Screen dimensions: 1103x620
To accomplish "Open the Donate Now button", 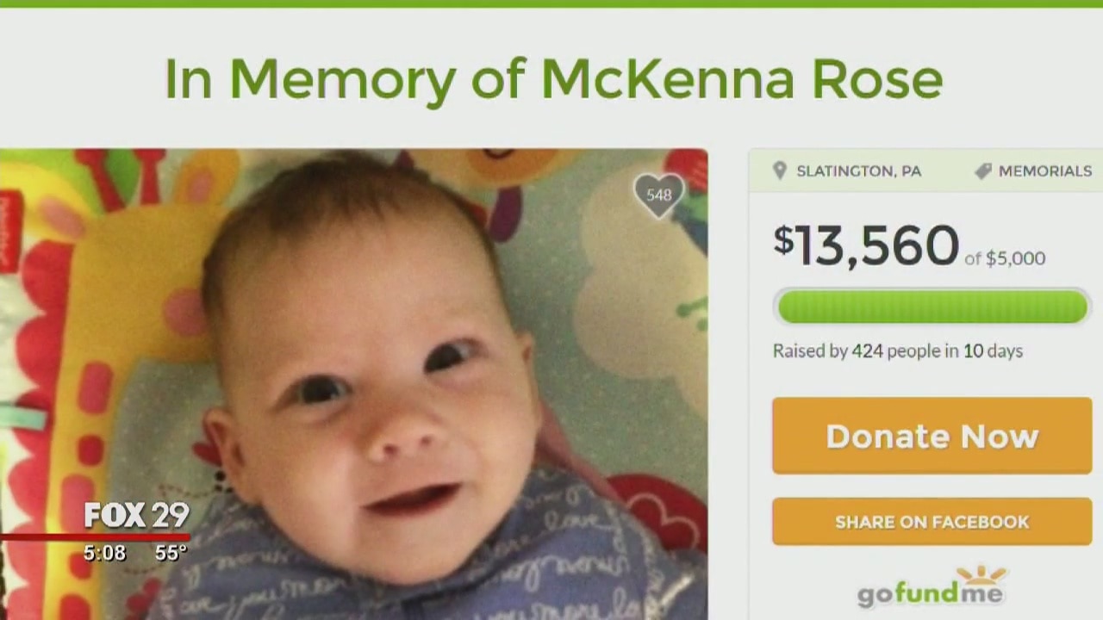I will pos(932,436).
